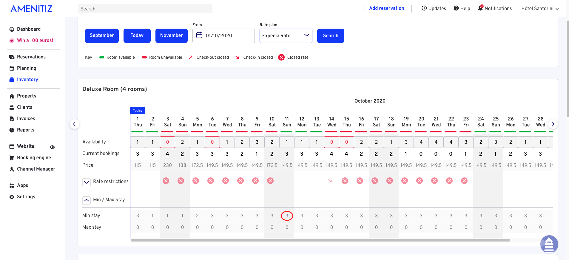Jump to November
The height and width of the screenshot is (260, 569).
[x=172, y=35]
